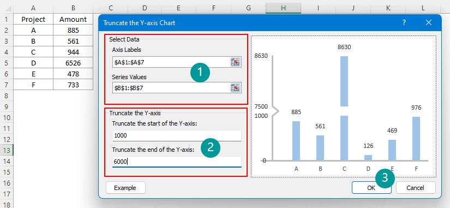Select project cell F in column A
Image resolution: width=450 pixels, height=208 pixels.
coord(33,85)
